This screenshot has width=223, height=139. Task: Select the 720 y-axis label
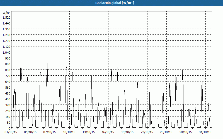8,76
